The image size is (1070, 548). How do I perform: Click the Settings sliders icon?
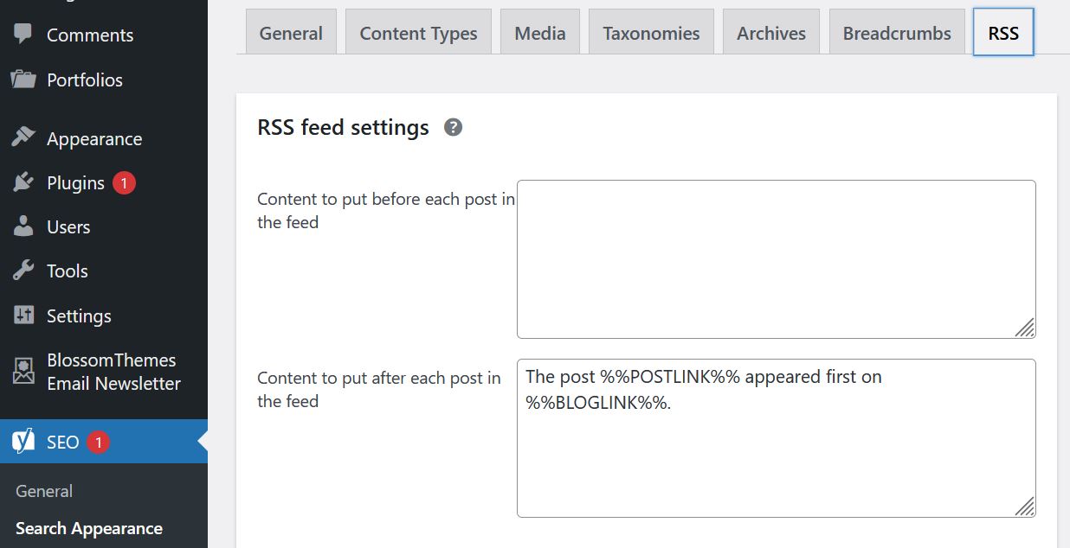click(x=23, y=315)
